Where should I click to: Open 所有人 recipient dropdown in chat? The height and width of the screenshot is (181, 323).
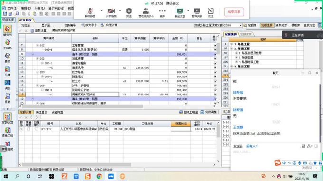(x=252, y=146)
